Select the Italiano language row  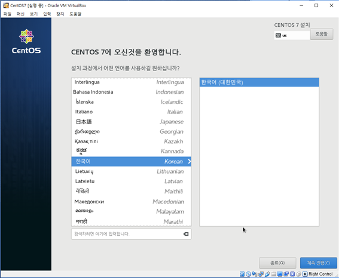[x=131, y=112]
